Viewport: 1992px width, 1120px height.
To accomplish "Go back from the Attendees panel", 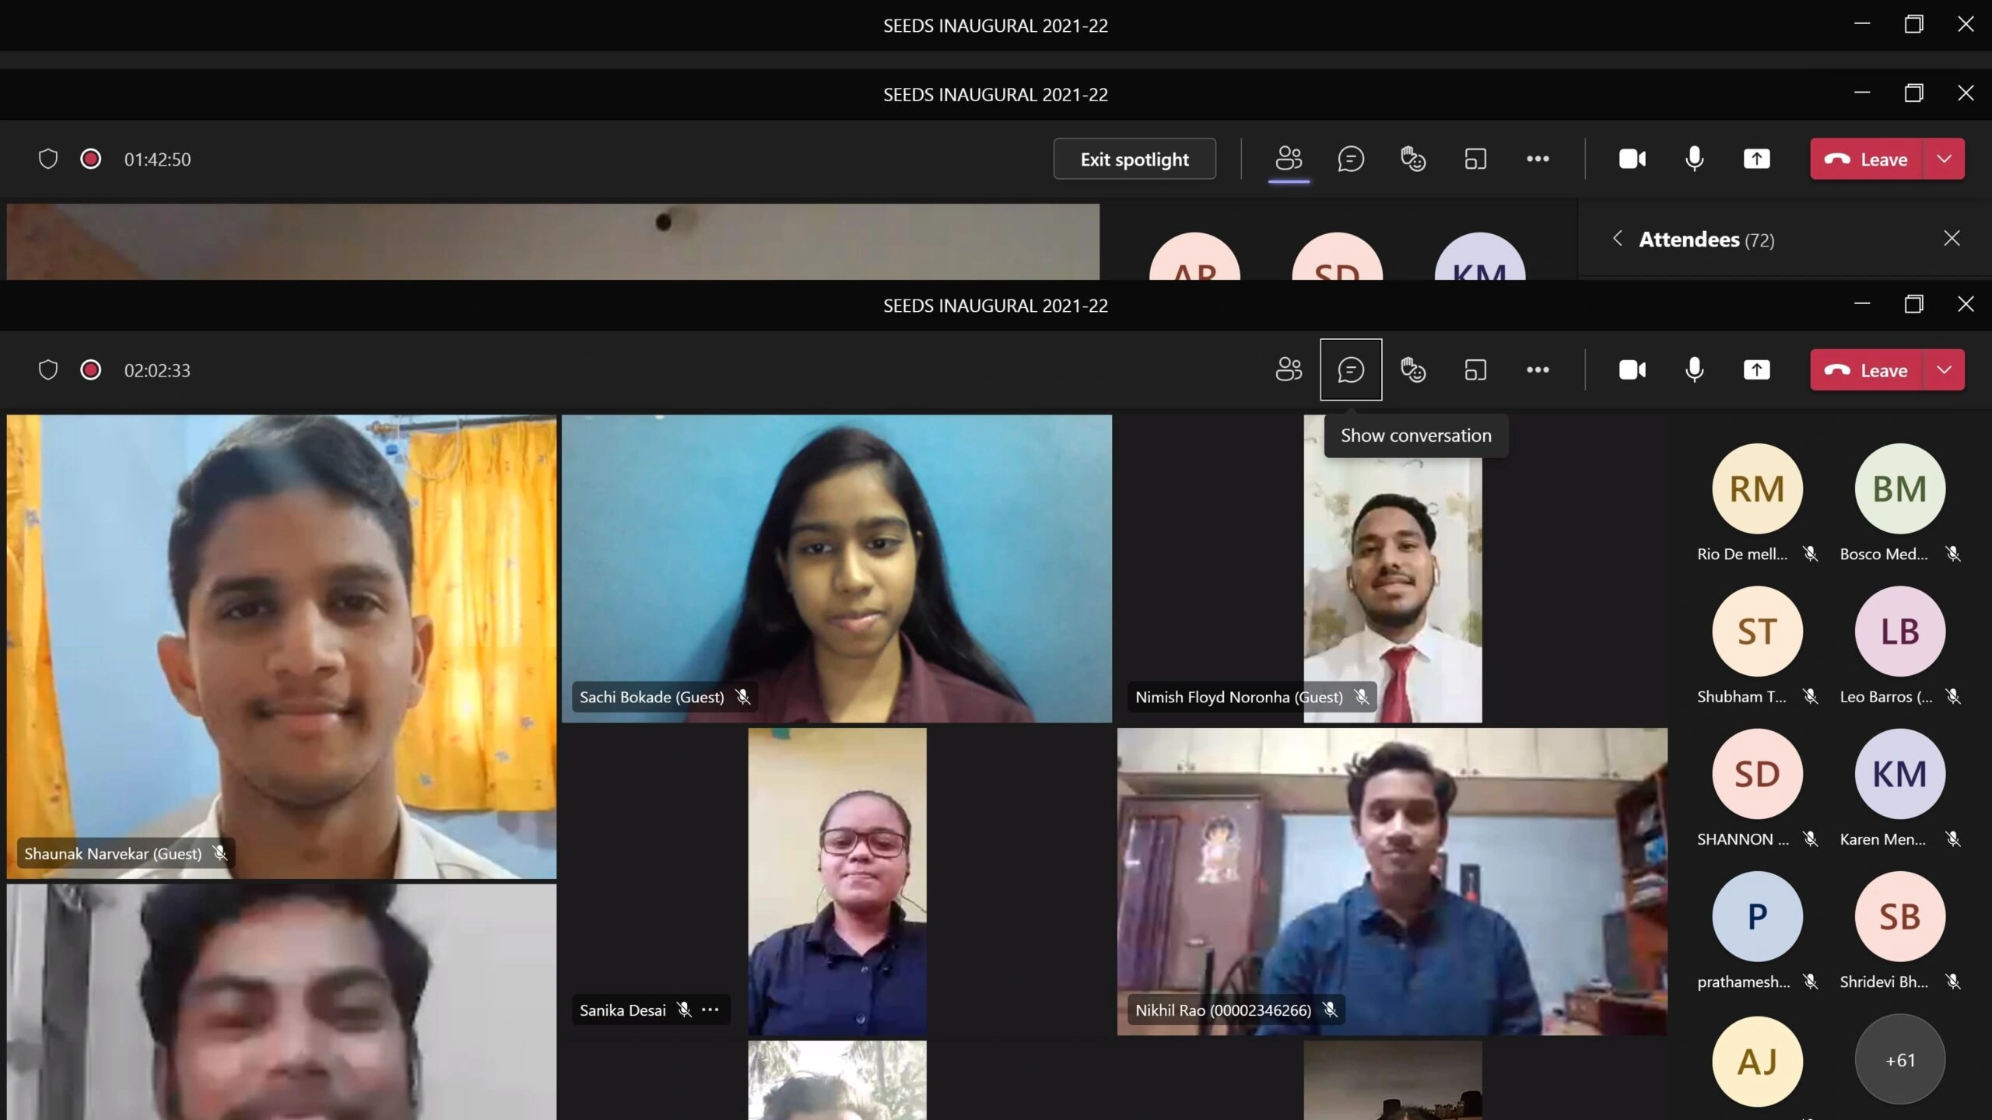I will (1618, 238).
